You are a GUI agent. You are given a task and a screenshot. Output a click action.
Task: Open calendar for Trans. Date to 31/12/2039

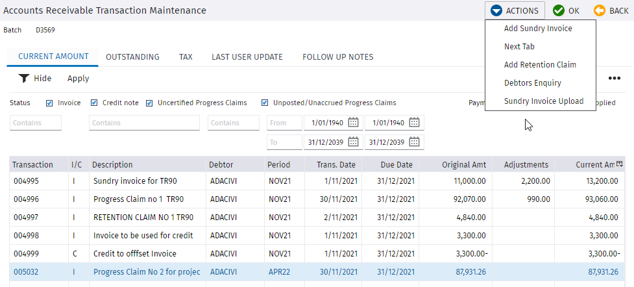pyautogui.click(x=354, y=142)
